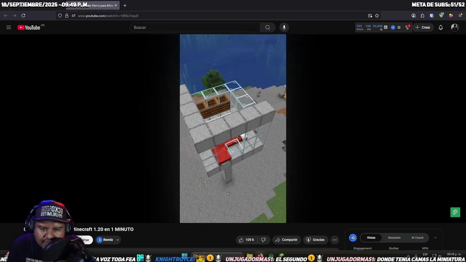Open multicolor circles extension icon
466x262 pixels.
point(451,16)
